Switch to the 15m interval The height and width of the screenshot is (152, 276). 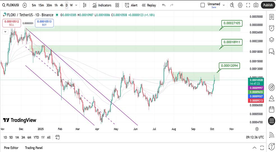pos(41,5)
